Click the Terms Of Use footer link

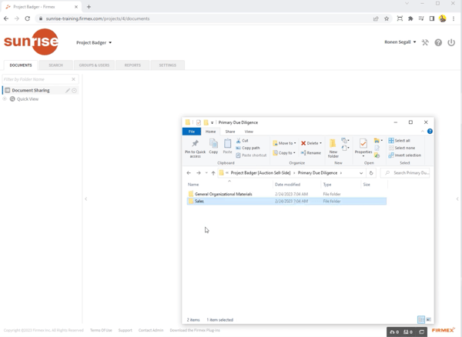101,330
